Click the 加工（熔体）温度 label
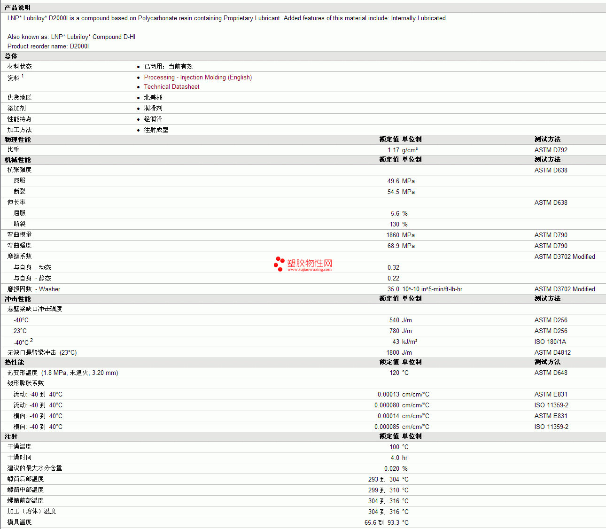Viewport: 606px width, 529px height. click(x=32, y=512)
